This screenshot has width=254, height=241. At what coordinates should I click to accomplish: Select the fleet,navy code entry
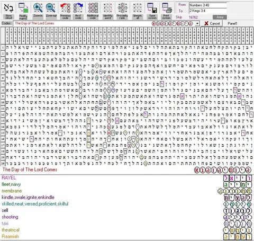pos(11,184)
